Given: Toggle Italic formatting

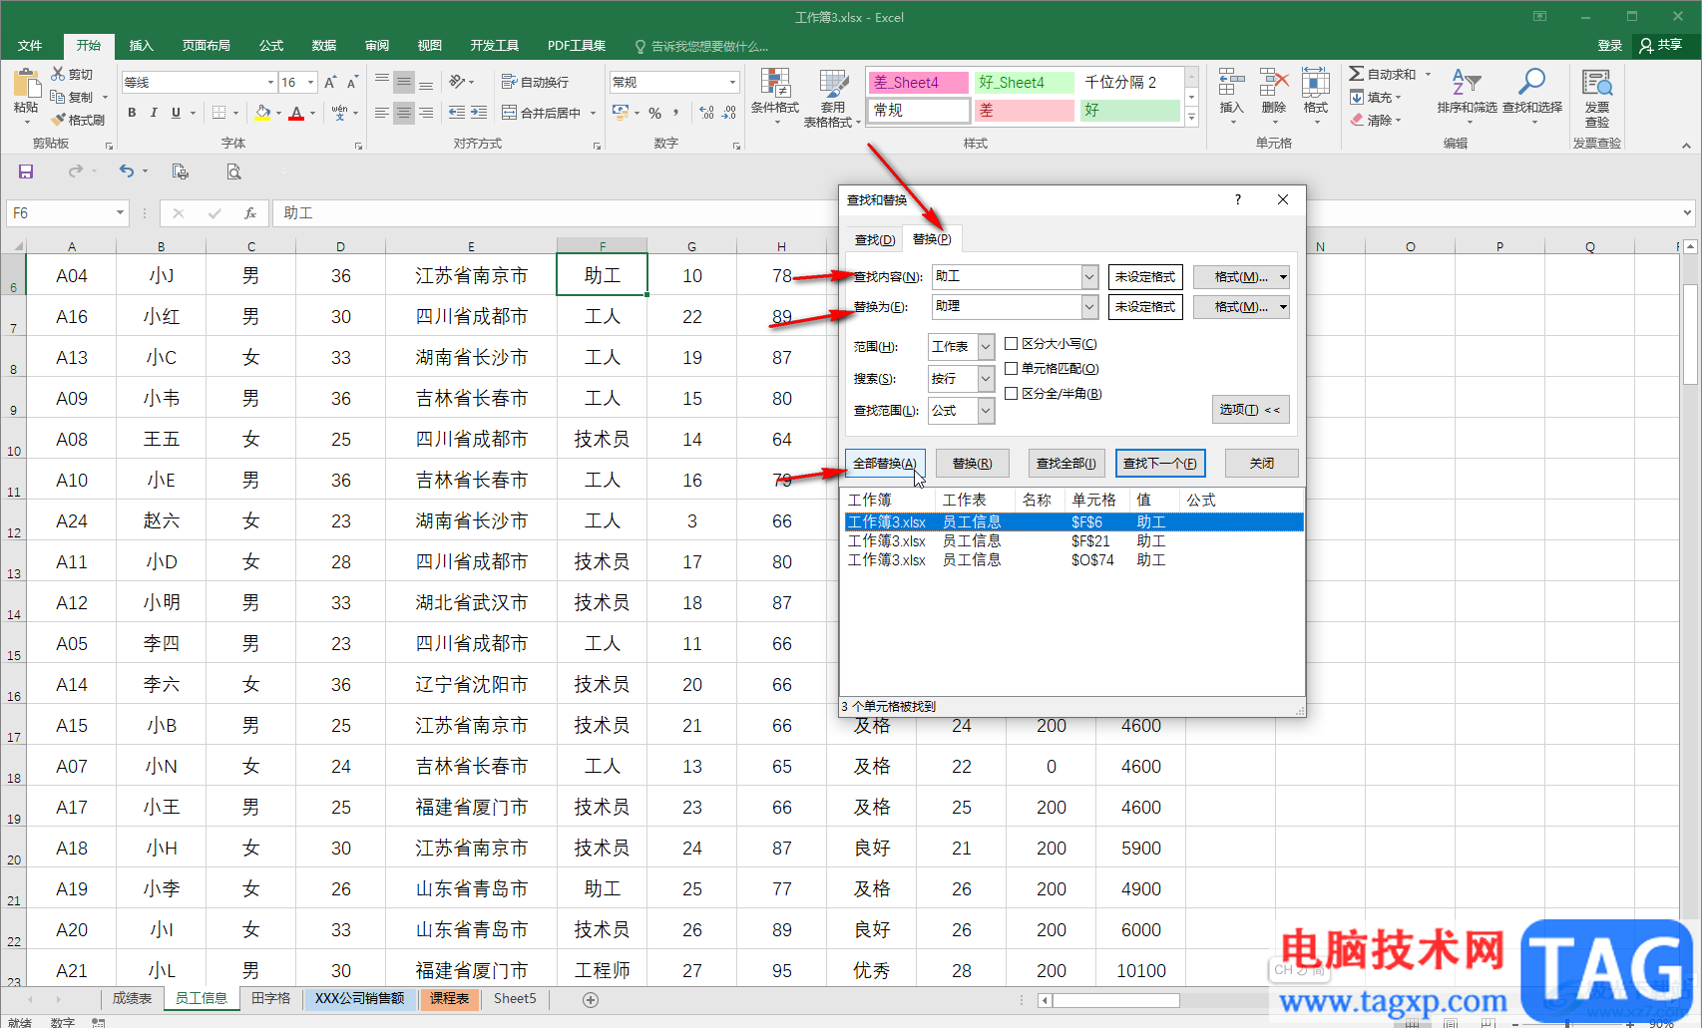Looking at the screenshot, I should (x=154, y=113).
